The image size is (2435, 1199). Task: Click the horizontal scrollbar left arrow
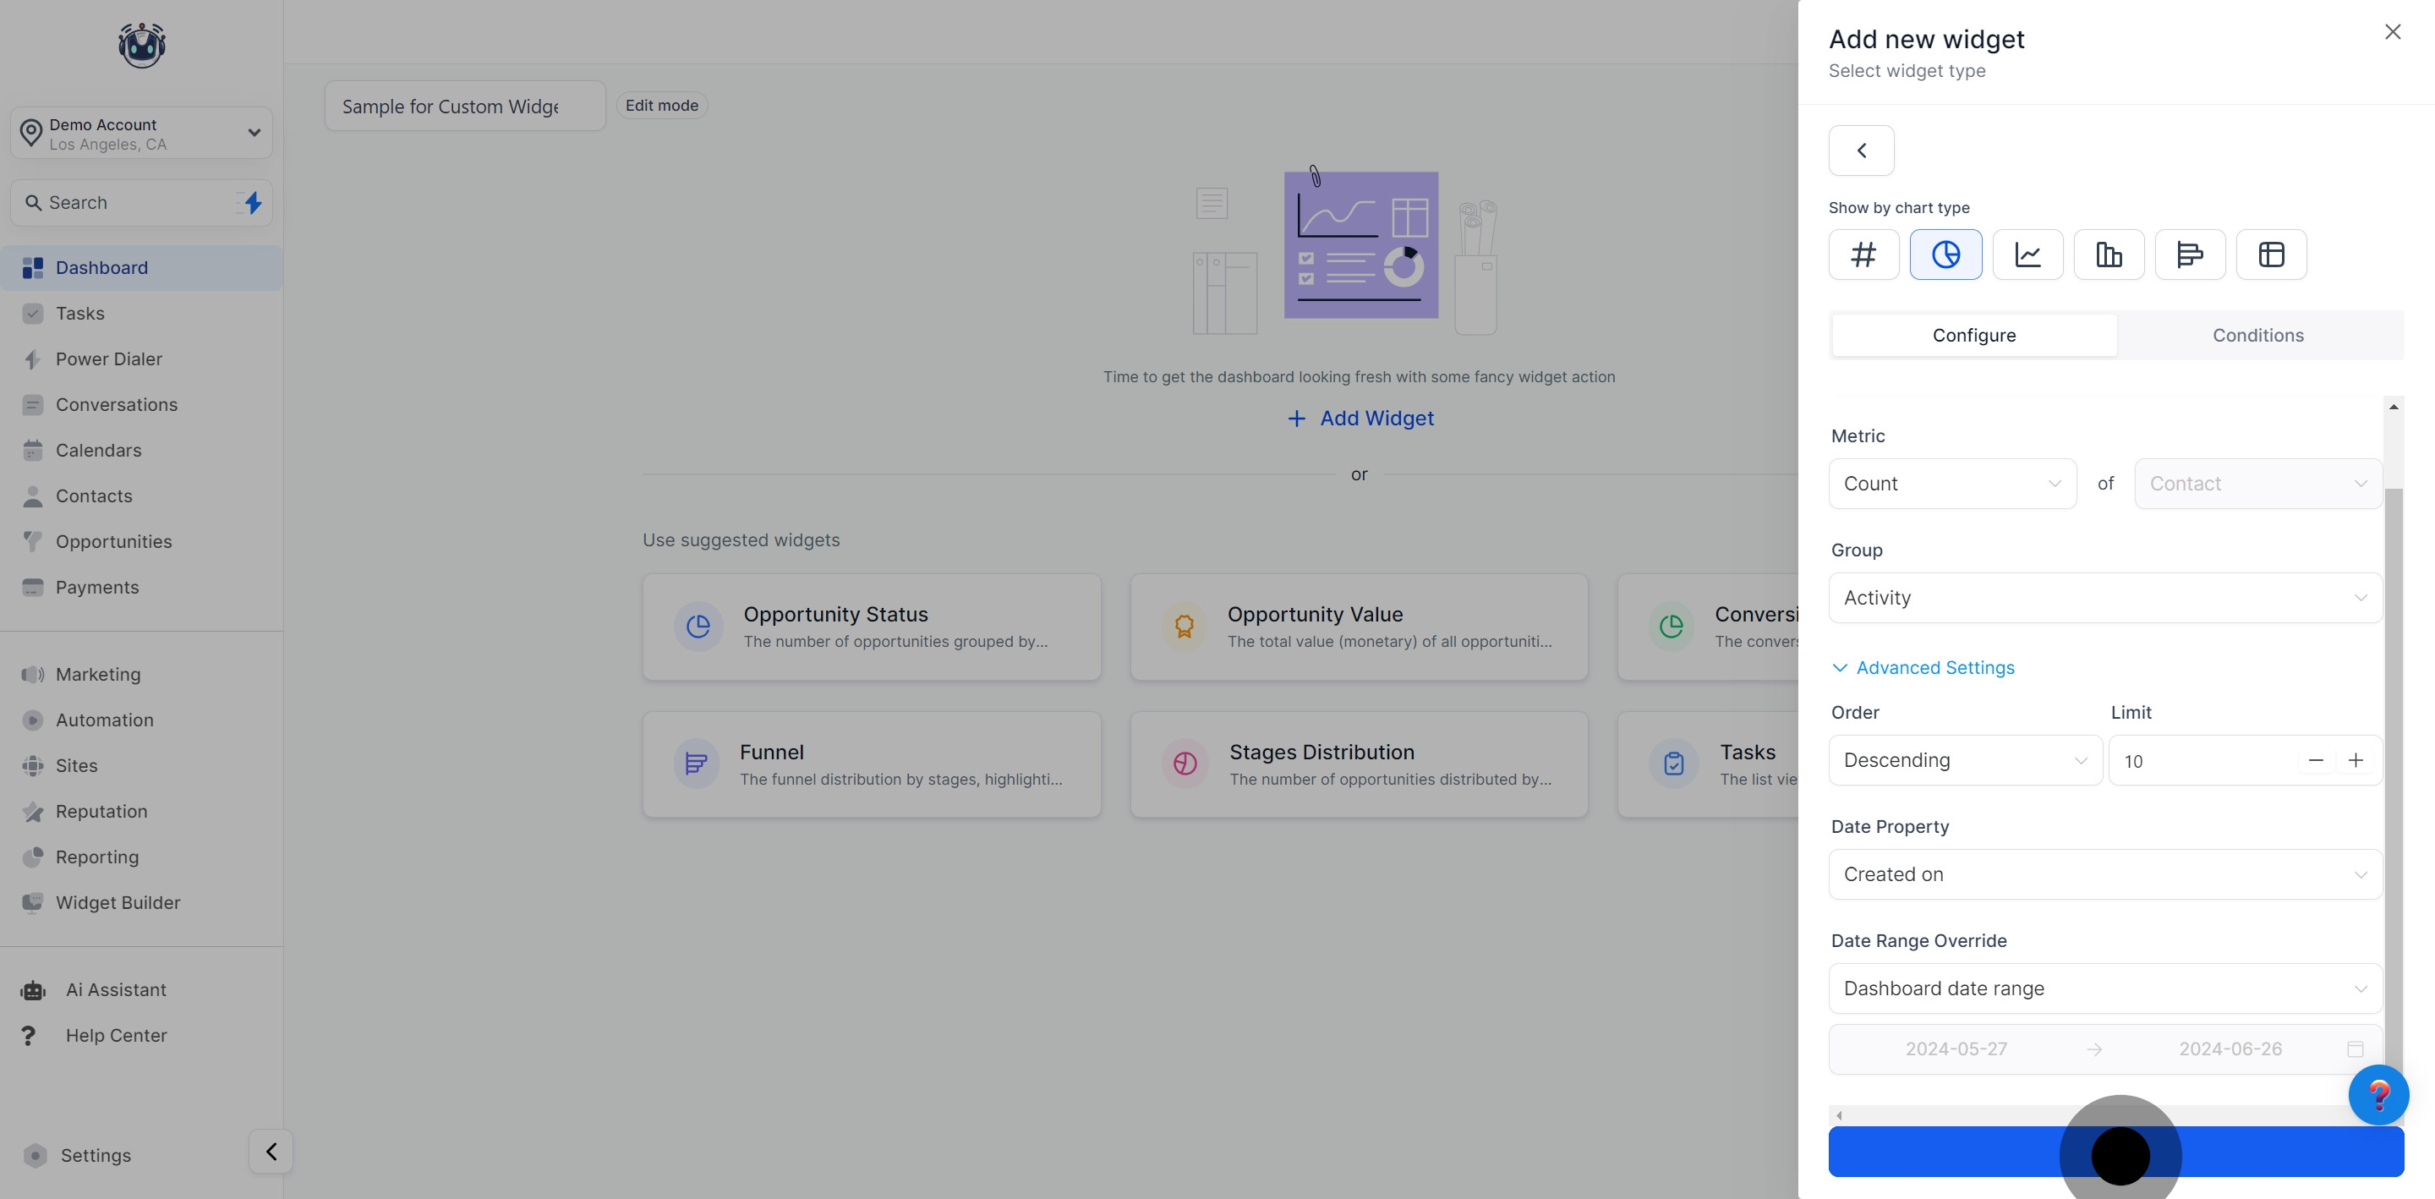click(x=1839, y=1116)
